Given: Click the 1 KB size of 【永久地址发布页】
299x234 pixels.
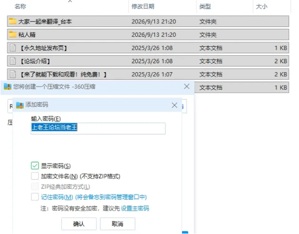Looking at the screenshot, I should (x=281, y=48).
